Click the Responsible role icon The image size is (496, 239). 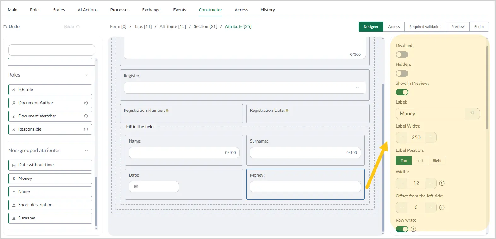pos(14,129)
